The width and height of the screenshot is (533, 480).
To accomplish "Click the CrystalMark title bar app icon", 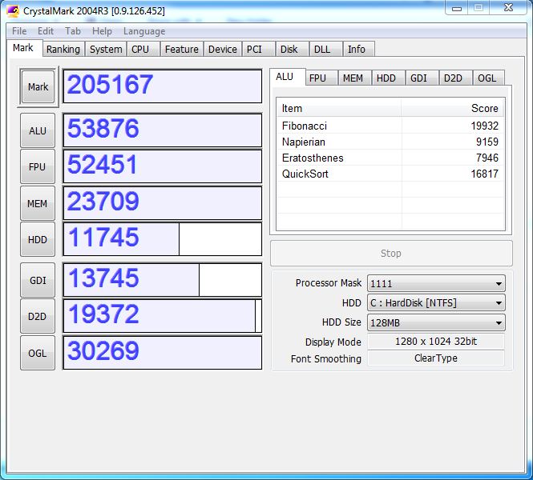I will [x=13, y=10].
